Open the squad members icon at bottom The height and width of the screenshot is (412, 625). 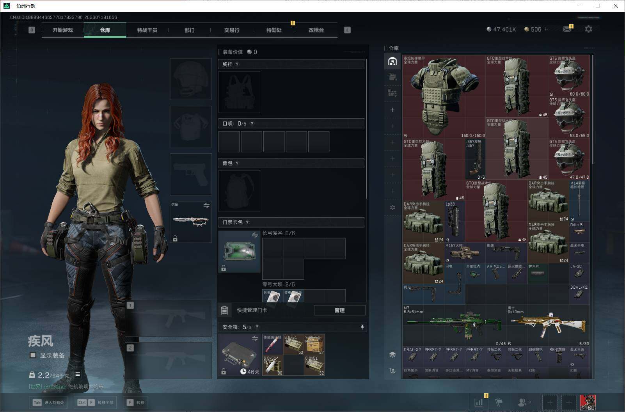tap(524, 402)
